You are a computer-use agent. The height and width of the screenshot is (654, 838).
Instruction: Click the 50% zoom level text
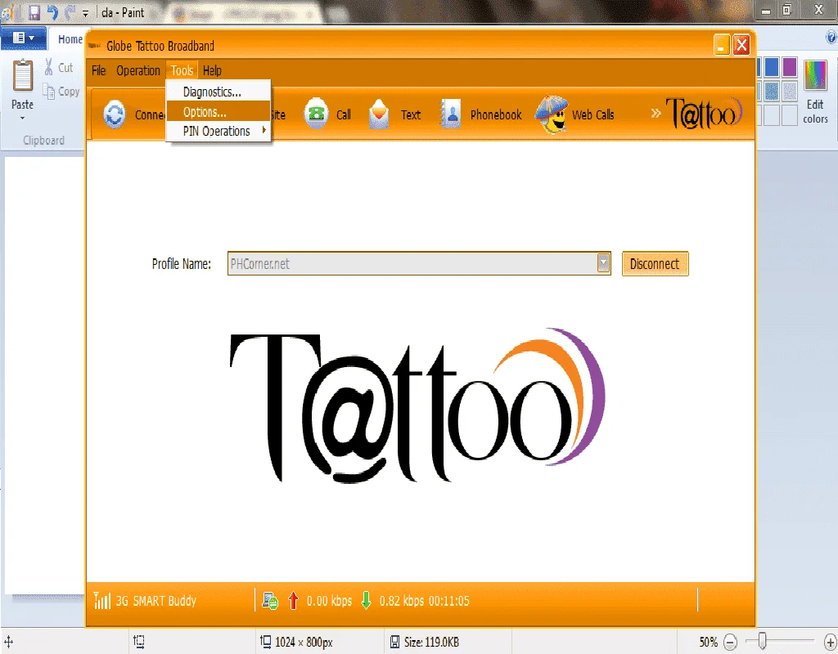click(708, 642)
